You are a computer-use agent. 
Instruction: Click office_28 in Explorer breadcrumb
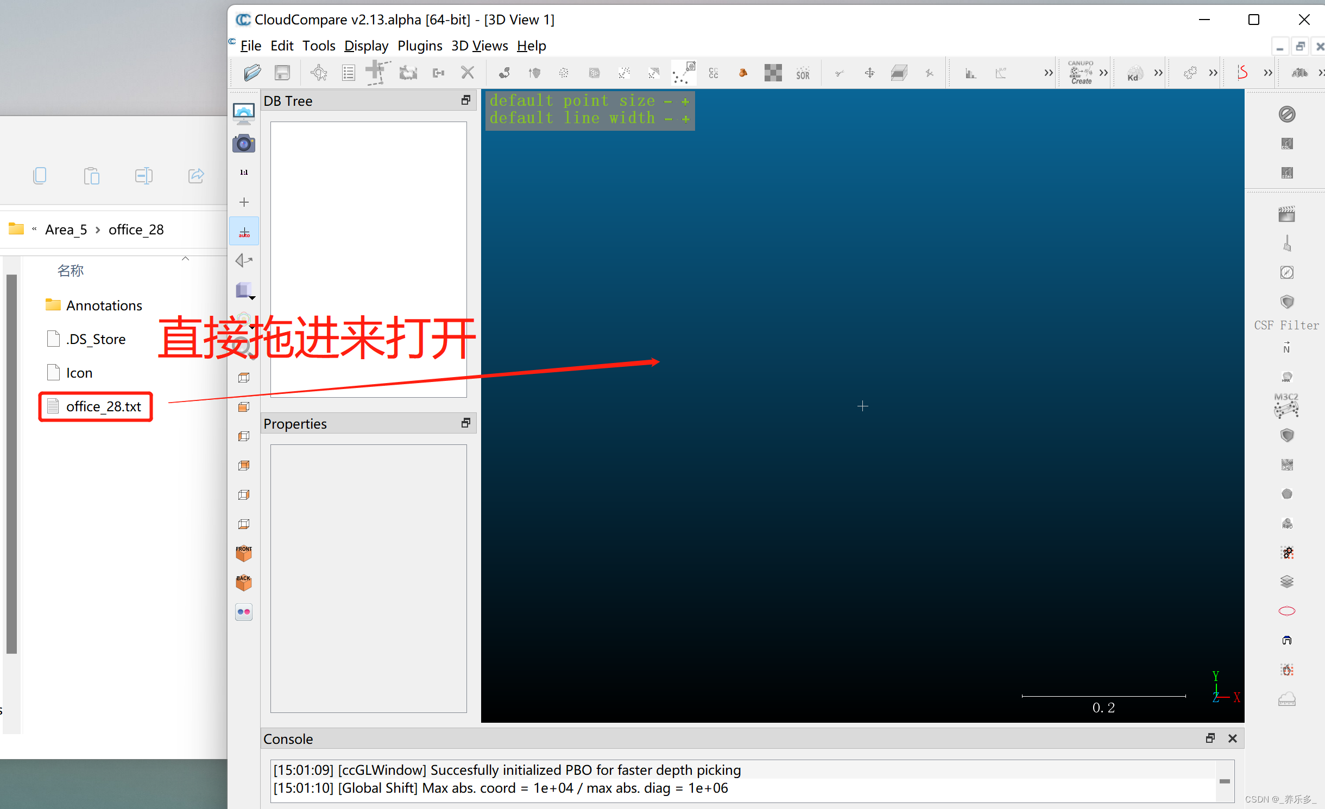click(x=136, y=230)
